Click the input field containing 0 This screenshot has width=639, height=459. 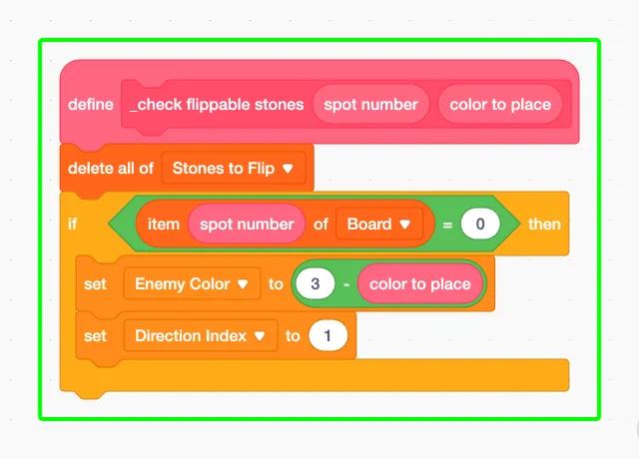click(x=480, y=224)
